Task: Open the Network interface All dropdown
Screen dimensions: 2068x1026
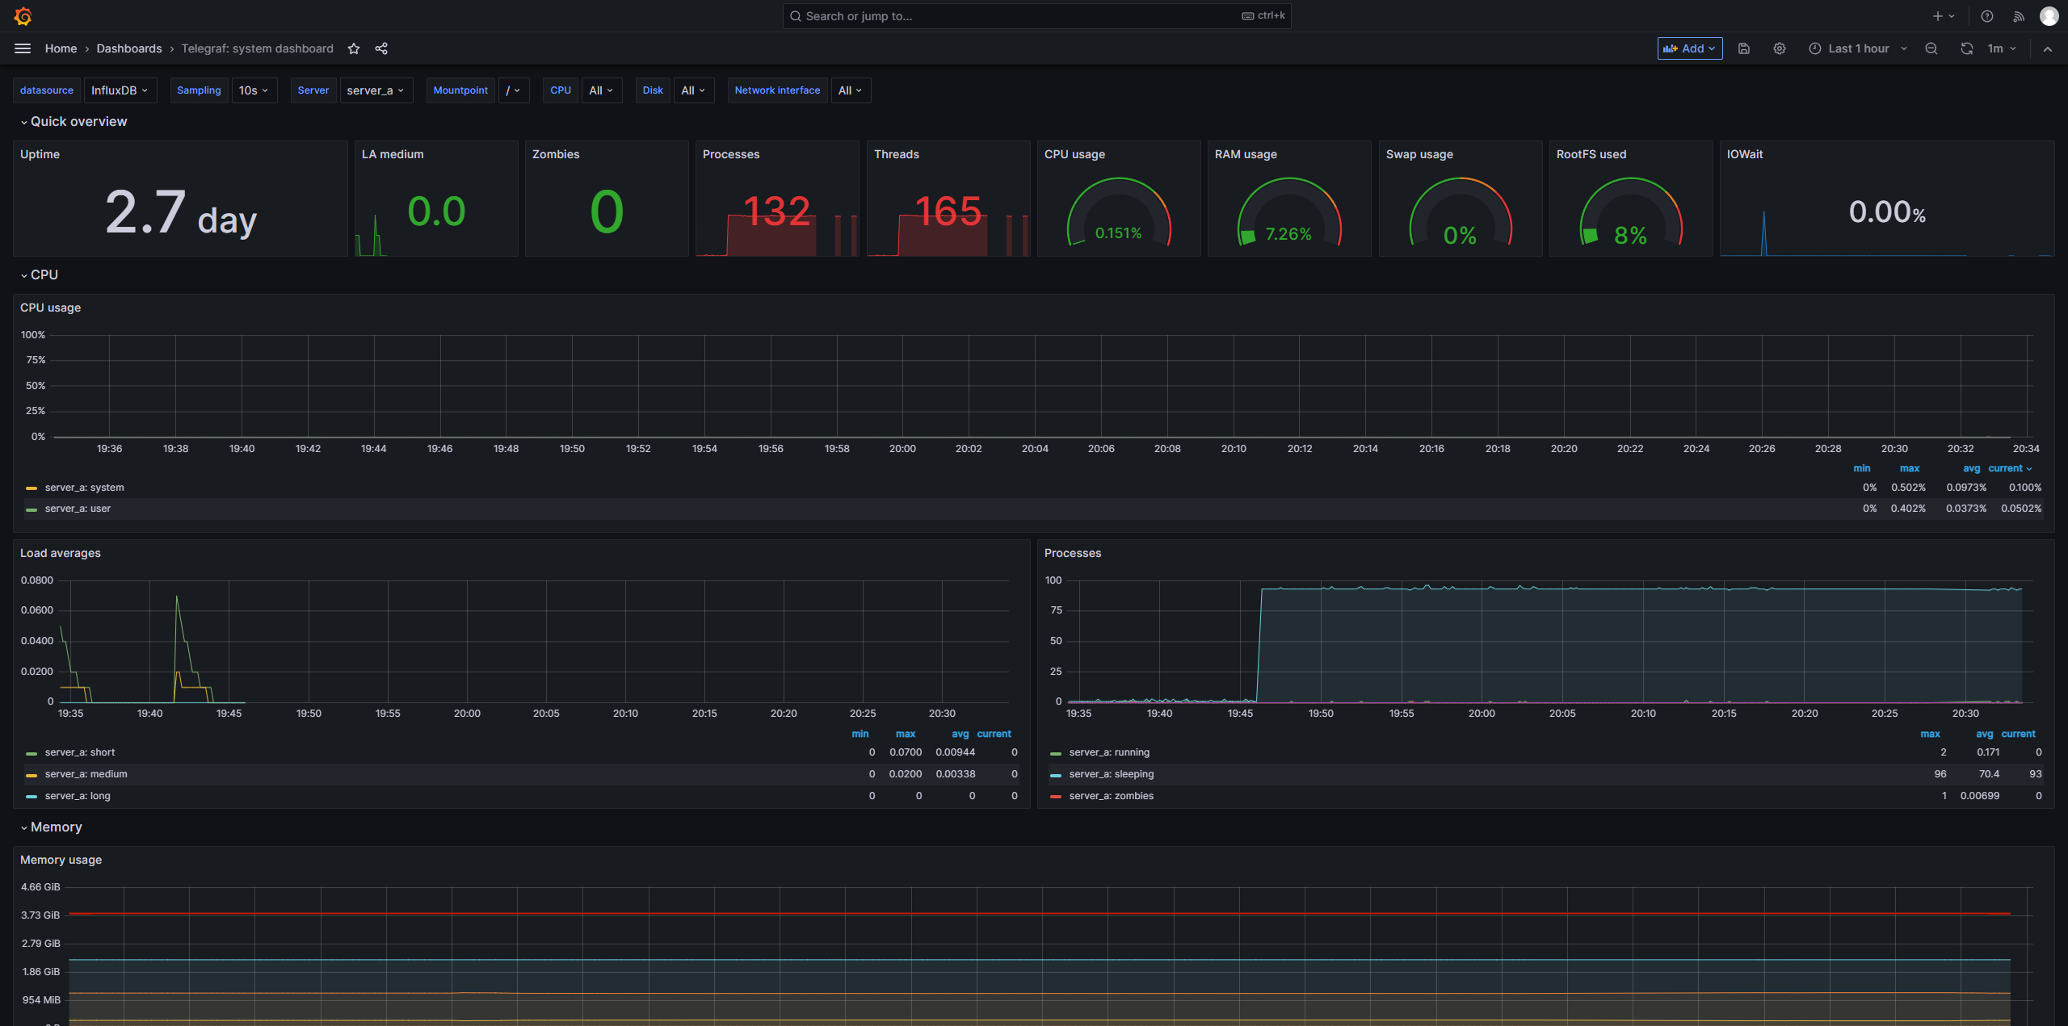Action: pos(851,90)
